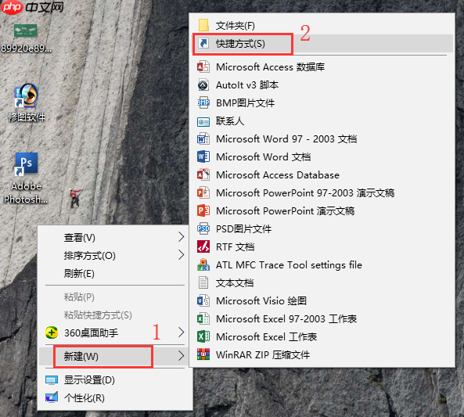Click the Microsoft Word 97 - 2003 文档 label
This screenshot has height=417, width=464.
point(286,138)
